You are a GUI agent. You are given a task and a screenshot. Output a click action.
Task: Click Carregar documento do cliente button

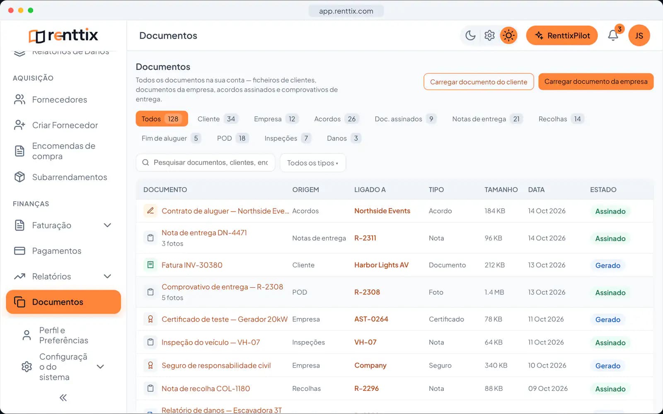click(x=479, y=82)
